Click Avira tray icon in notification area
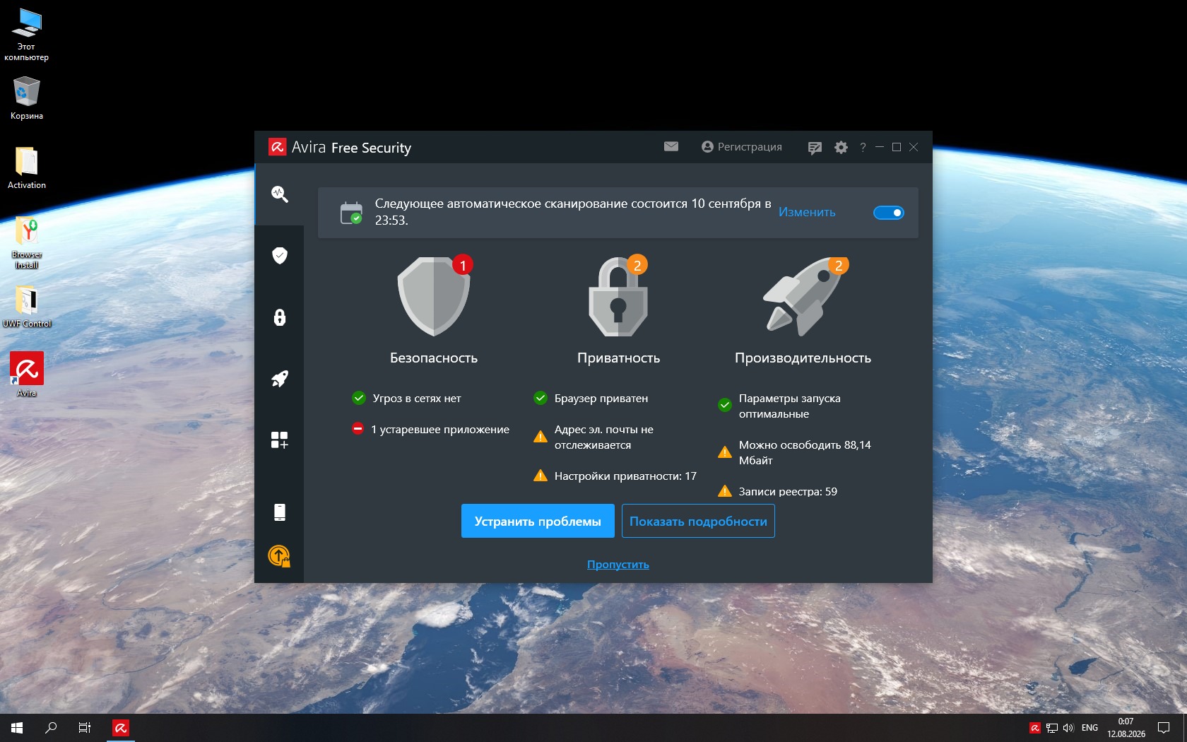The width and height of the screenshot is (1187, 742). click(1035, 728)
